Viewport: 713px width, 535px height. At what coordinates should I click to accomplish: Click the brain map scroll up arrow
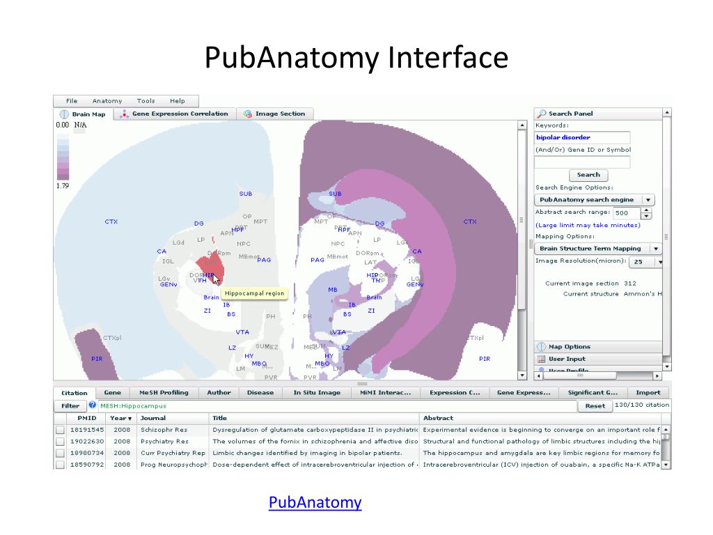pyautogui.click(x=522, y=125)
